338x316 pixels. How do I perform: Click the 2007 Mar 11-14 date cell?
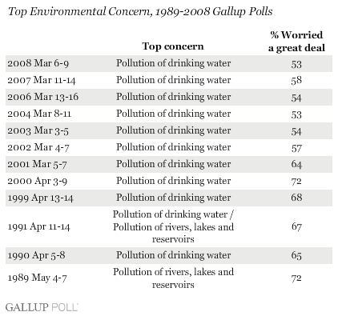point(42,80)
